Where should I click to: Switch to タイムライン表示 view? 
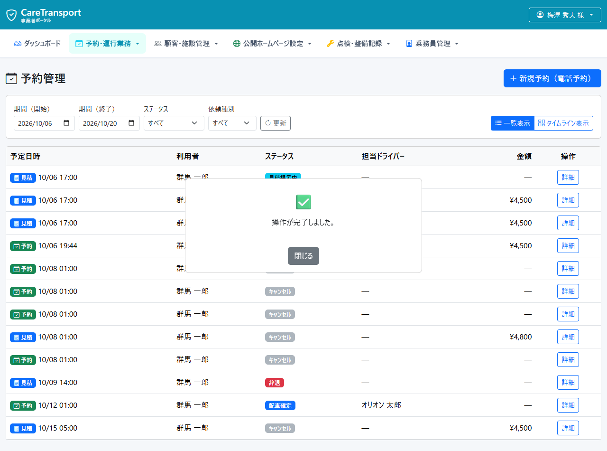click(x=563, y=123)
